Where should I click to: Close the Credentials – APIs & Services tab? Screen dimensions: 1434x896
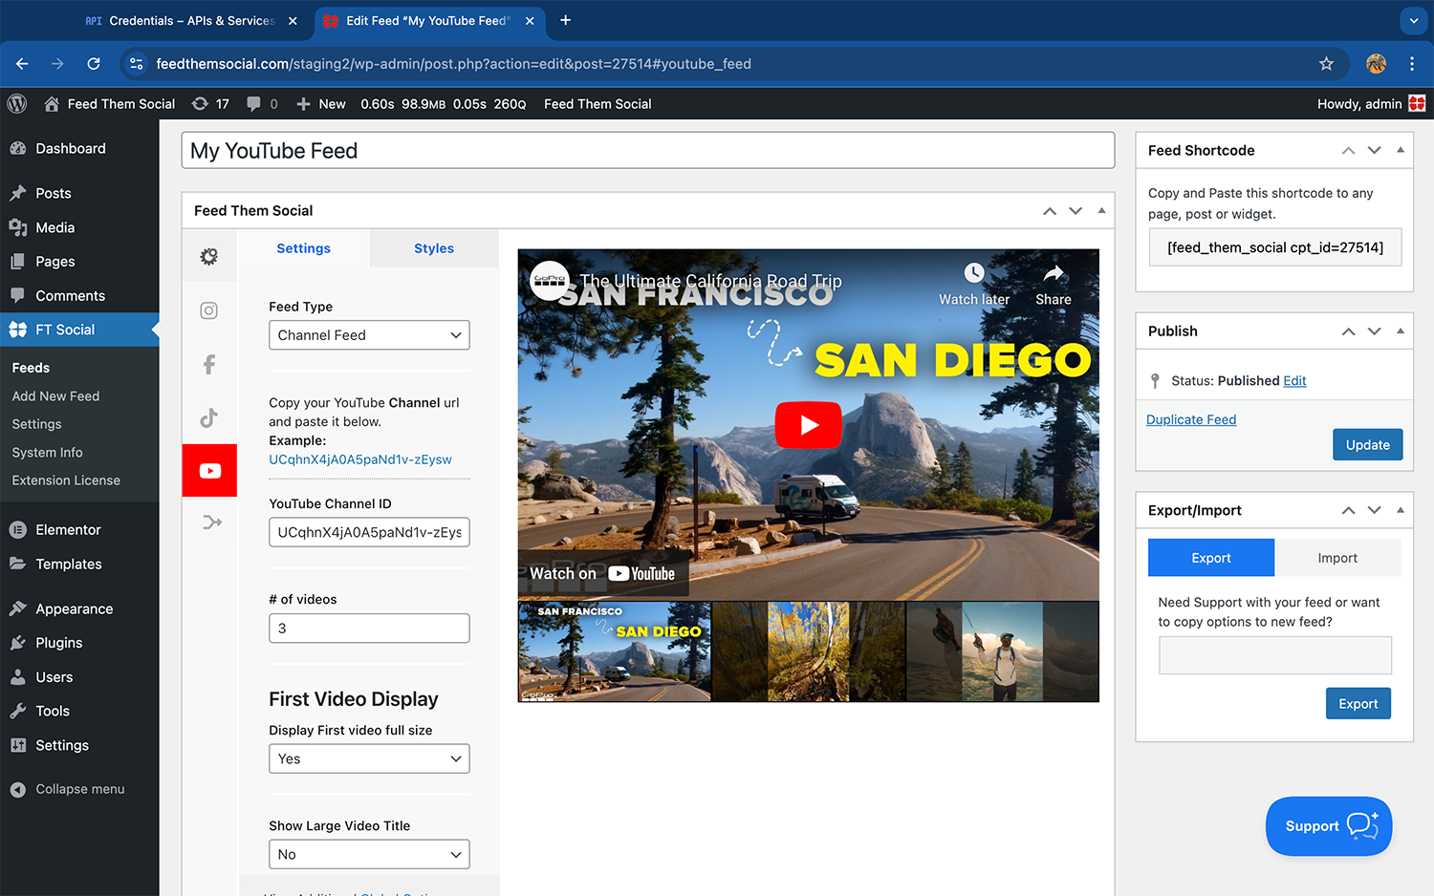click(293, 20)
